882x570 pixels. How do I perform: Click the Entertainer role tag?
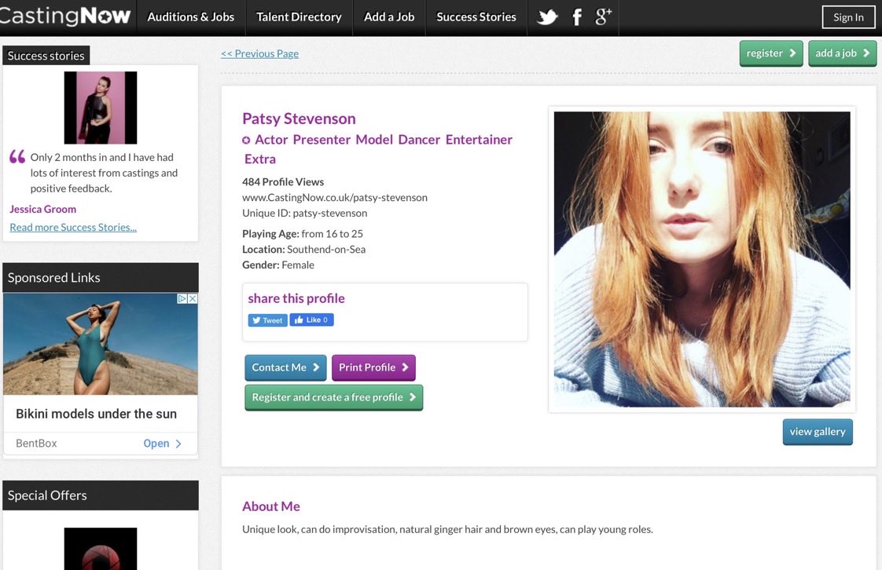click(x=479, y=140)
